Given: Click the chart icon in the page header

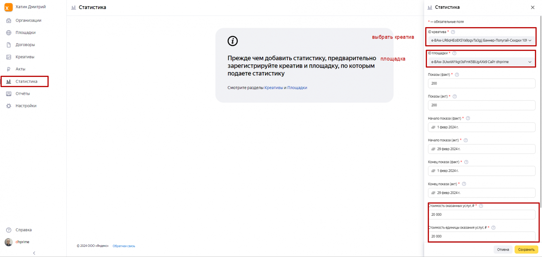Looking at the screenshot, I should [74, 7].
